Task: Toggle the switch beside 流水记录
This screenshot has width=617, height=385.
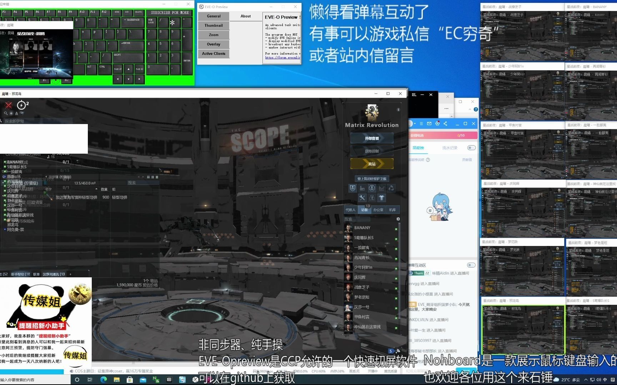Action: point(471,148)
